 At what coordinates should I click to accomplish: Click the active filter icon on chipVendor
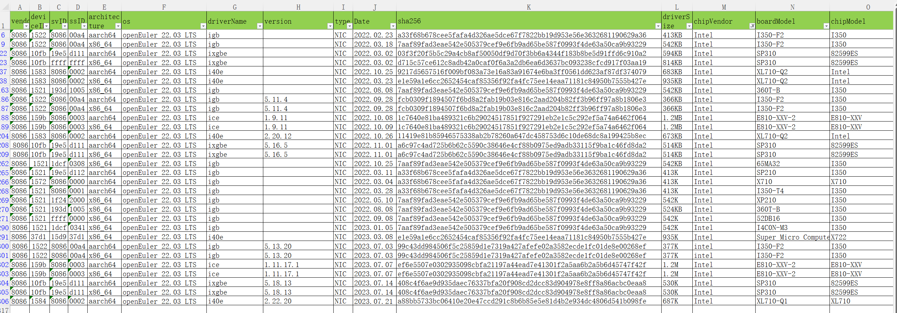752,26
